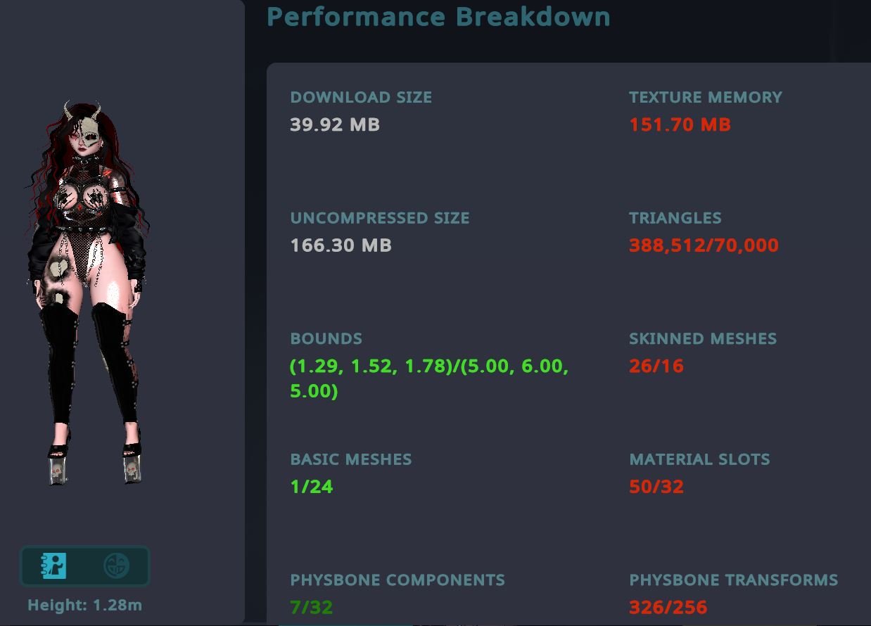Select the Texture Memory stat label

pos(706,97)
